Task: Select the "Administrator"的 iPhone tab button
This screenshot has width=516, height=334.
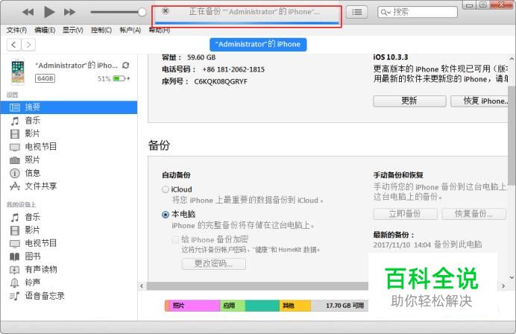Action: pyautogui.click(x=258, y=45)
